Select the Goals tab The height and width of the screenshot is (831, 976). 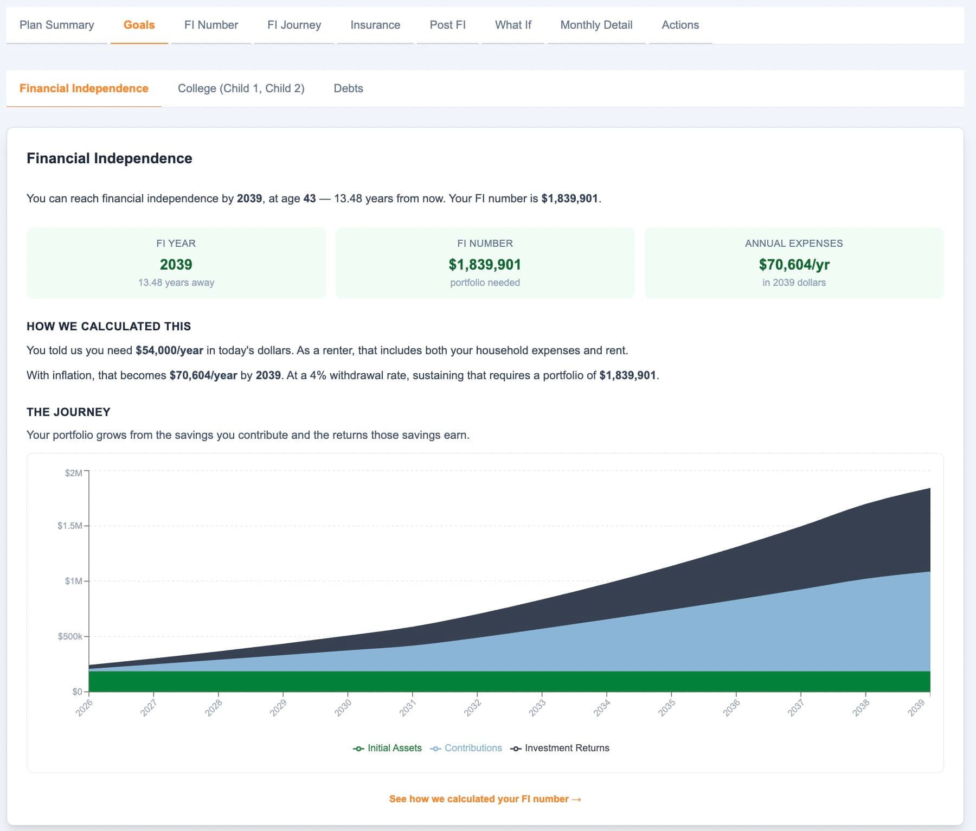click(x=138, y=24)
